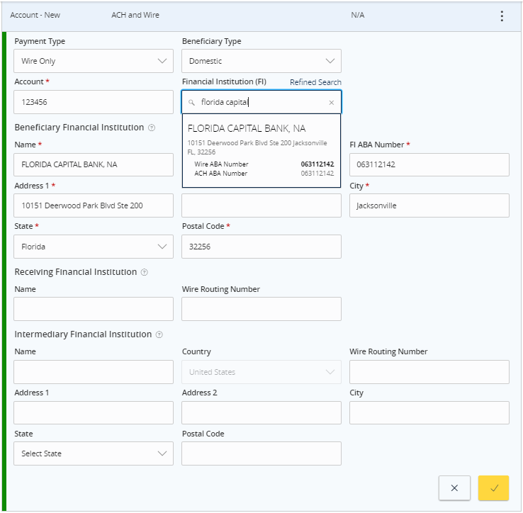The image size is (523, 513).
Task: Open the Payment Type dropdown
Action: [94, 61]
